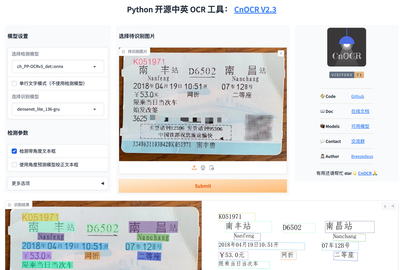Select the 识别结果 tab label
Viewport: 403px width, 270px height.
click(x=18, y=204)
